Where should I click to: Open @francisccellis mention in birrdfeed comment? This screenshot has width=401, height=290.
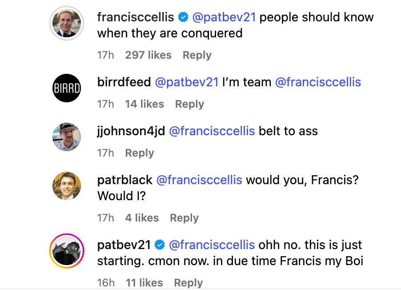click(318, 82)
